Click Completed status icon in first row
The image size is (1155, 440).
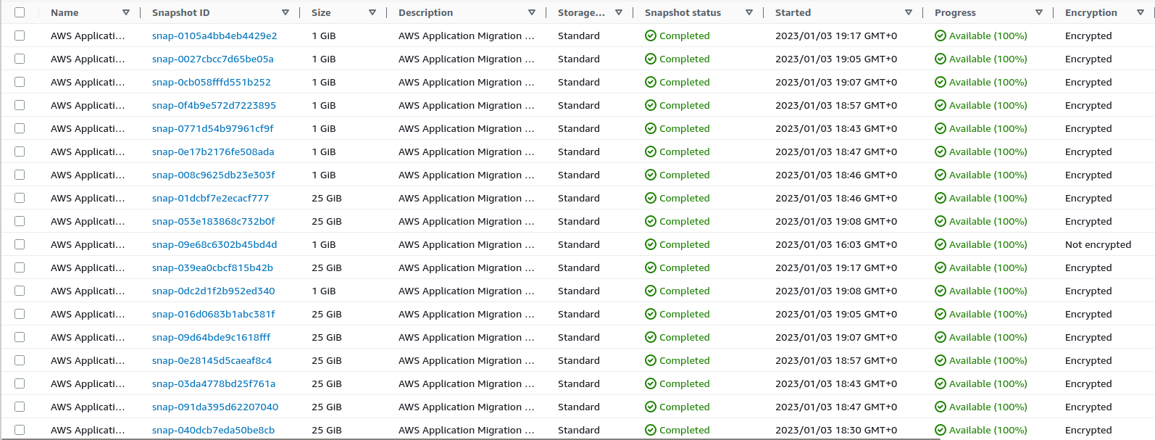coord(651,36)
